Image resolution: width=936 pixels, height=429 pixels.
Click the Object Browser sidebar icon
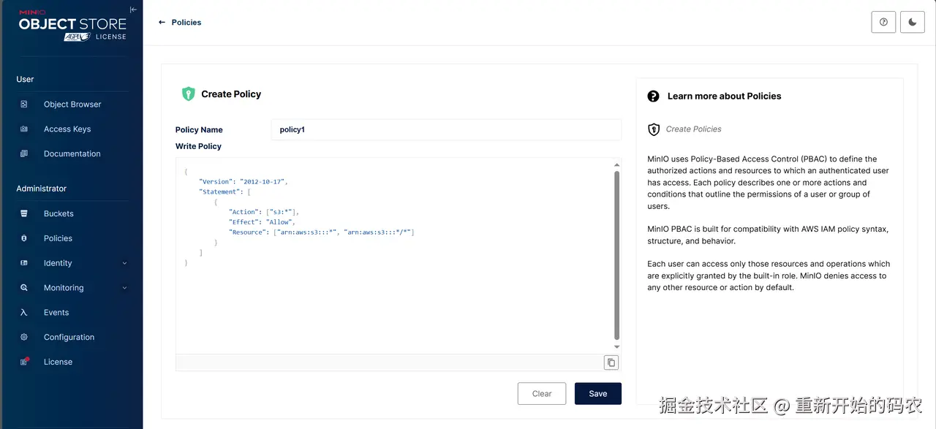pyautogui.click(x=24, y=105)
